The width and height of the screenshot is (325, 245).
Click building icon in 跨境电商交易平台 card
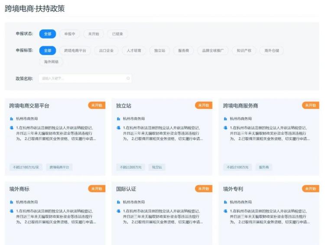12,119
